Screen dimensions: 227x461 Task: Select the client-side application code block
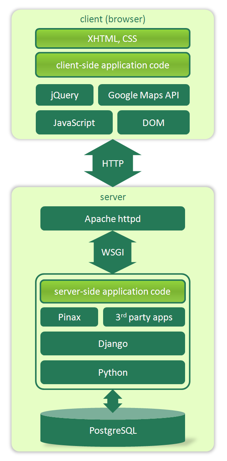(113, 65)
